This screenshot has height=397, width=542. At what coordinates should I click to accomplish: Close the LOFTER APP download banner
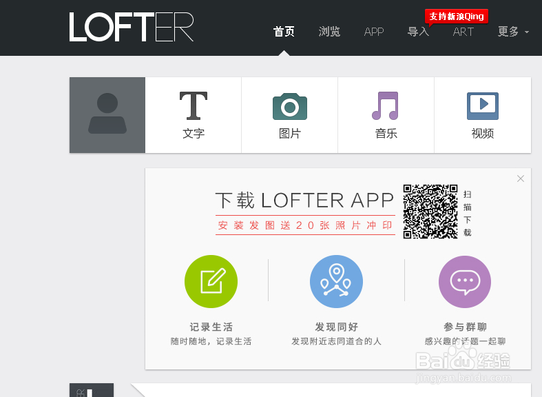click(x=521, y=179)
